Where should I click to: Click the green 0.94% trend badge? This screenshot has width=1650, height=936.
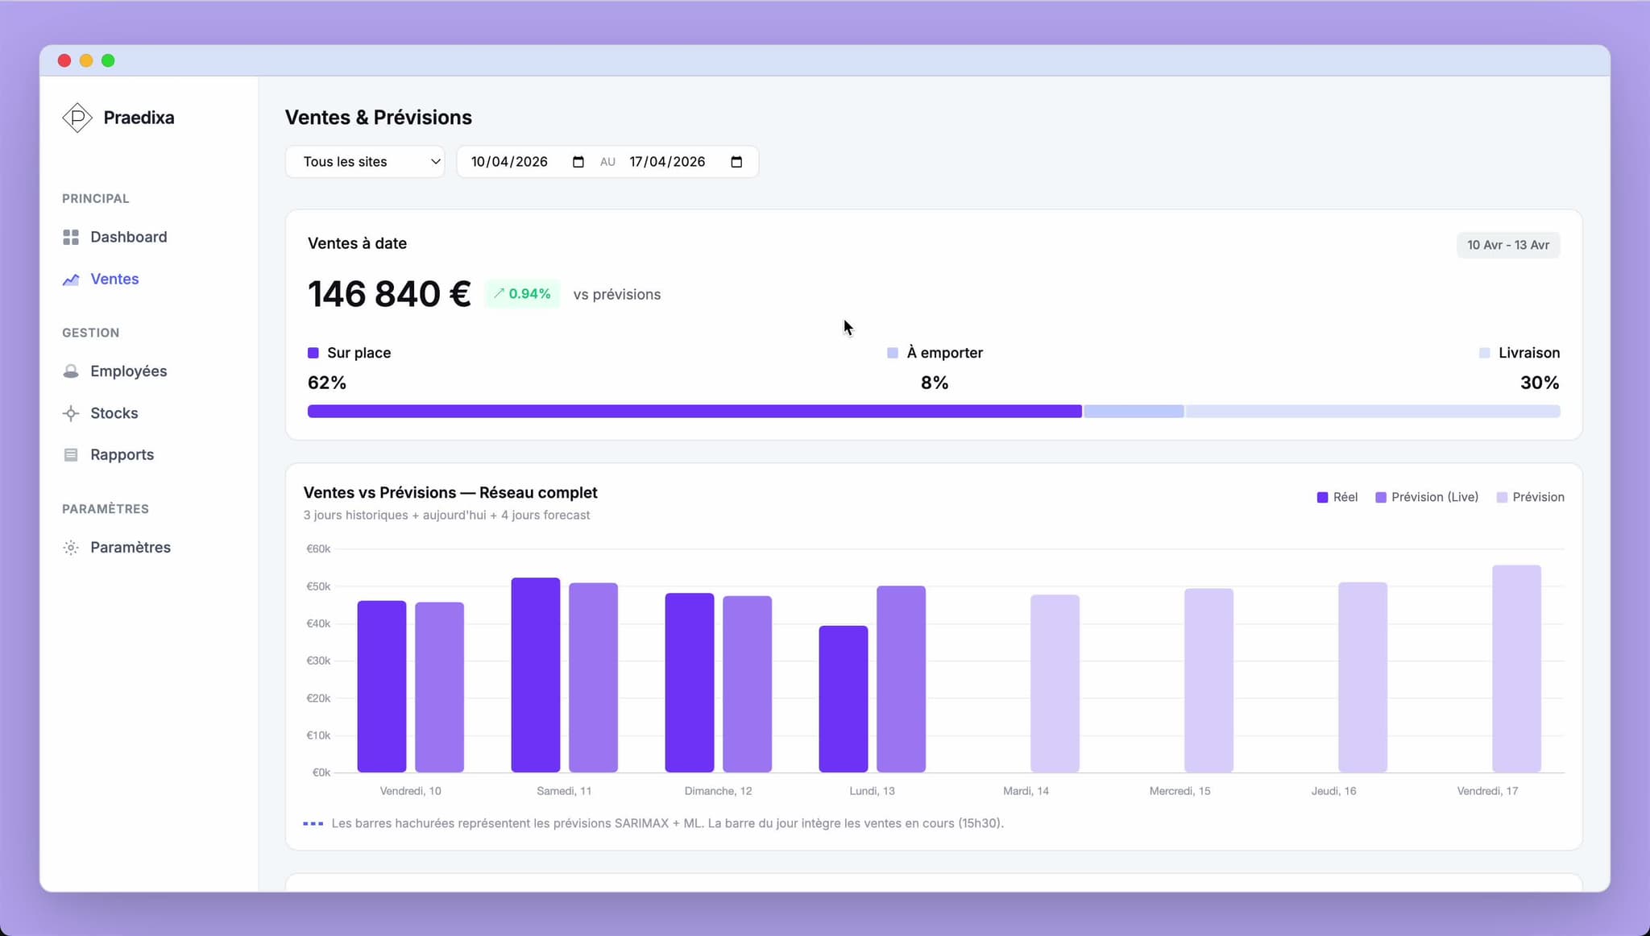tap(522, 294)
